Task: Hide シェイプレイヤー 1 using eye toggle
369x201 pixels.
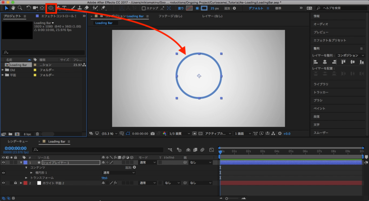Action: tap(3, 163)
